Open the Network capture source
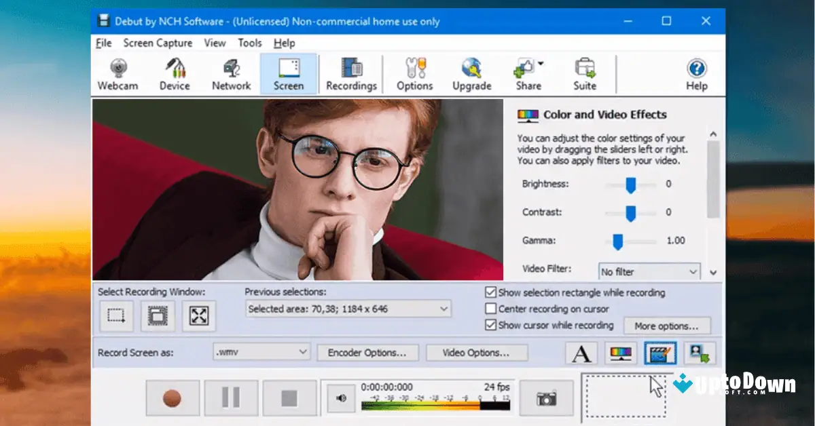This screenshot has height=426, width=815. pos(231,73)
